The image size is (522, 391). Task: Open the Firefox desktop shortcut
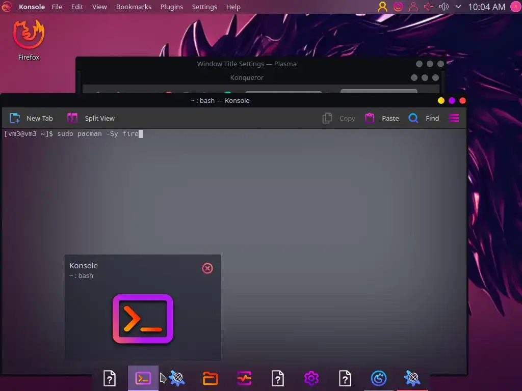pyautogui.click(x=29, y=40)
